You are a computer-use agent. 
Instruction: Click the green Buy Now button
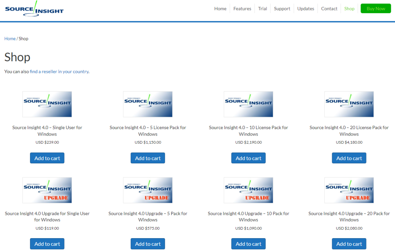[x=376, y=8]
